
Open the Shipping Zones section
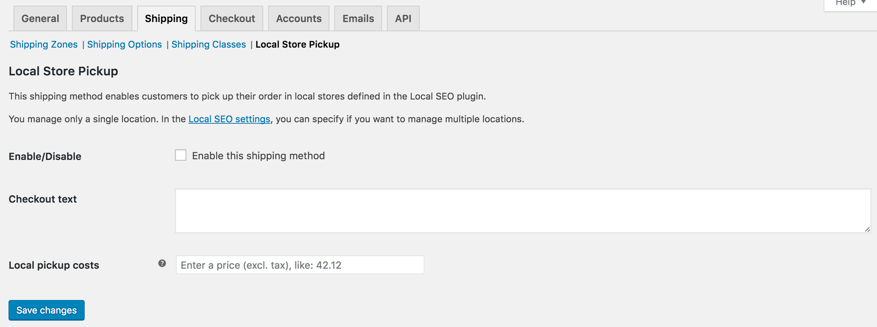(44, 44)
